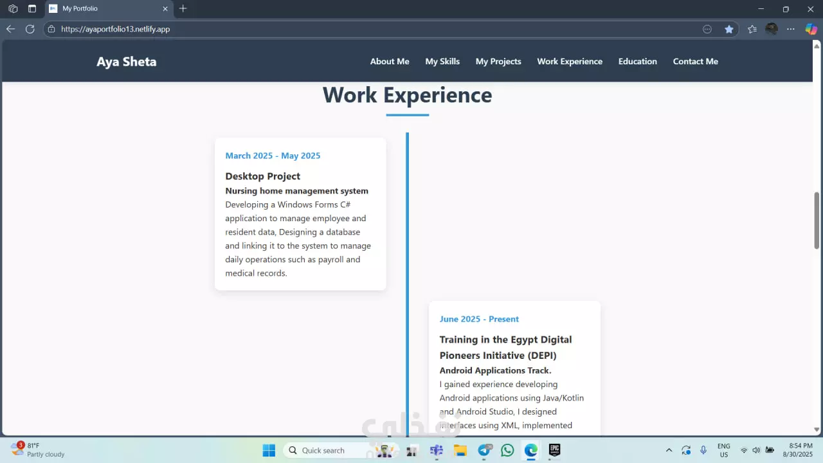Image resolution: width=823 pixels, height=463 pixels.
Task: Open WhatsApp from the taskbar
Action: (507, 450)
